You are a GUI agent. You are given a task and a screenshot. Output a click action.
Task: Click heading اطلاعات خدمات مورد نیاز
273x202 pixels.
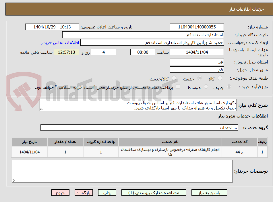point(243,116)
